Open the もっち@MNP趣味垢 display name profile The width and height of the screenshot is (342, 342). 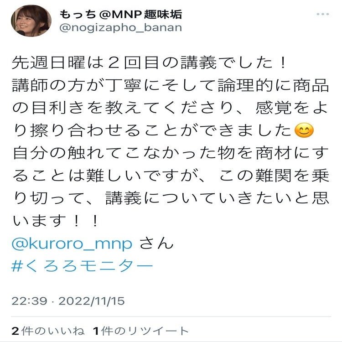(121, 15)
